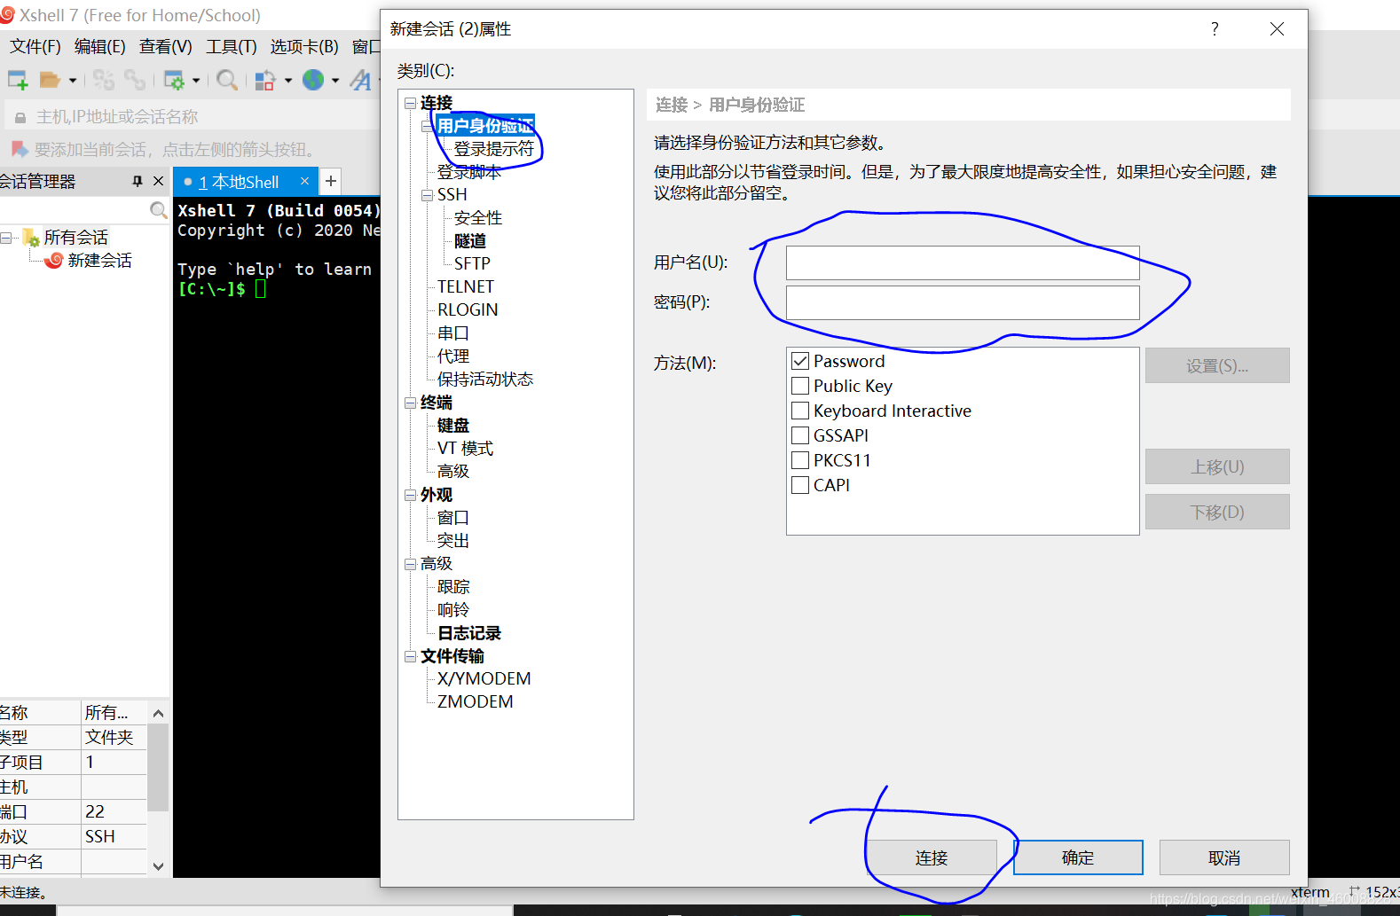The height and width of the screenshot is (916, 1400).
Task: Add a new tab with plus button
Action: [x=331, y=181]
